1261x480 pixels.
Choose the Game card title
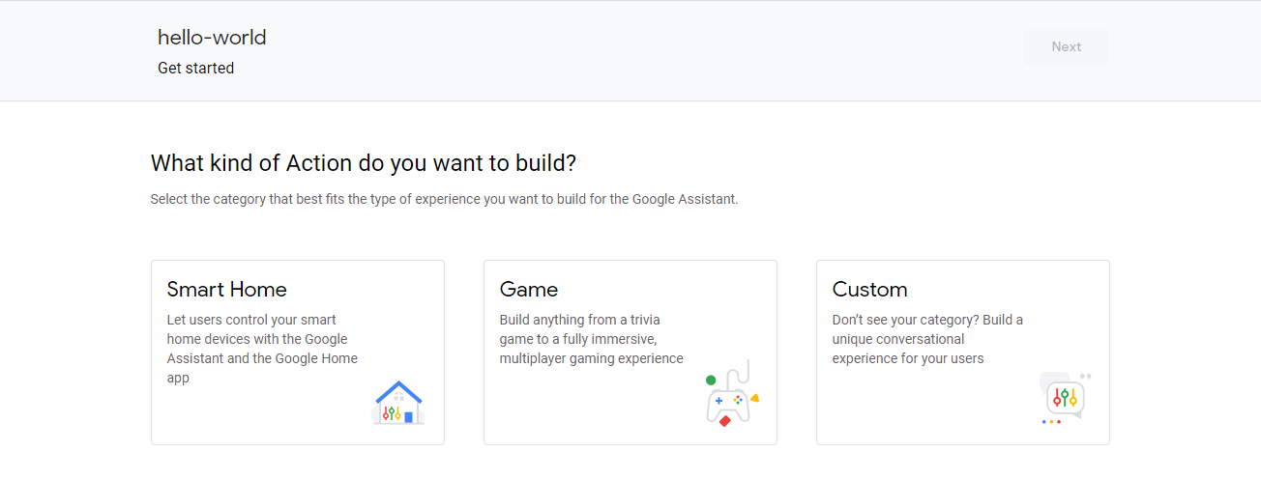click(529, 290)
